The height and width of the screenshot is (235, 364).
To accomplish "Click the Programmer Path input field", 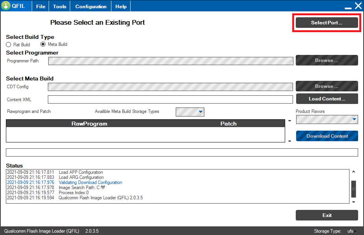I will pyautogui.click(x=171, y=61).
